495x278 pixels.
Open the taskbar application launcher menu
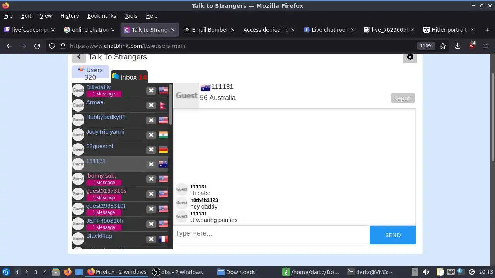(6, 272)
